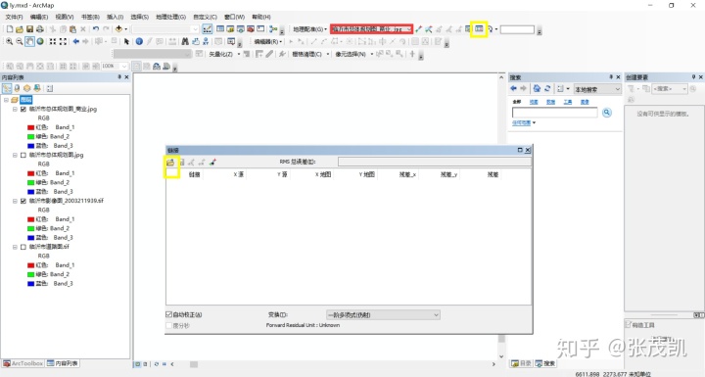Click List By Drawing Order icon
Image resolution: width=705 pixels, height=377 pixels.
(x=7, y=88)
